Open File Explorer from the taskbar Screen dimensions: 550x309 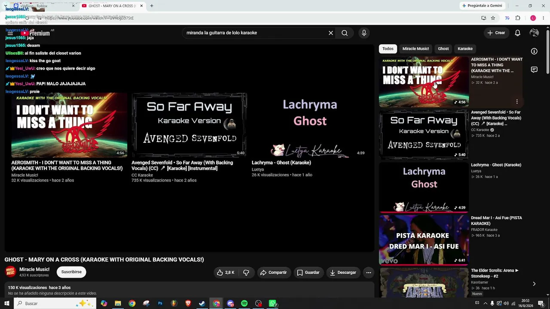coord(118,303)
